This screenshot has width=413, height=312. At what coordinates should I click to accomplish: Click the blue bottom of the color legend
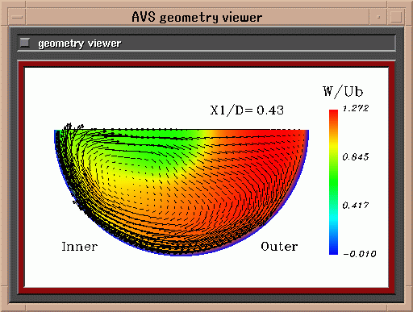[333, 248]
